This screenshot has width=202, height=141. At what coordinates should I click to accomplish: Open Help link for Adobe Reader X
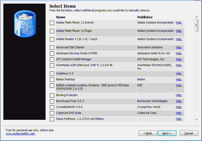tap(179, 39)
